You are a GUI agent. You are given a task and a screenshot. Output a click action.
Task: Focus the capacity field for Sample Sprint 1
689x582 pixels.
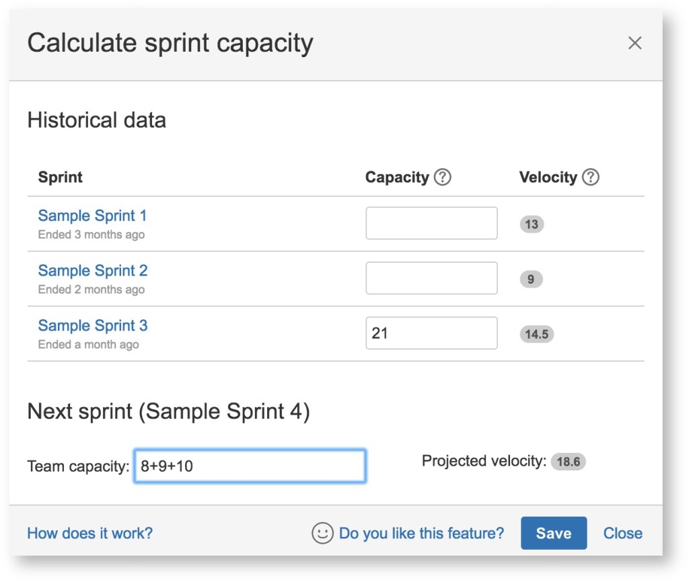[x=431, y=223]
